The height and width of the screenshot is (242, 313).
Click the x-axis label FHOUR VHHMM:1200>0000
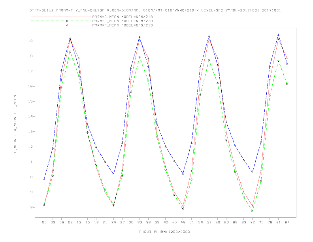[164, 232]
